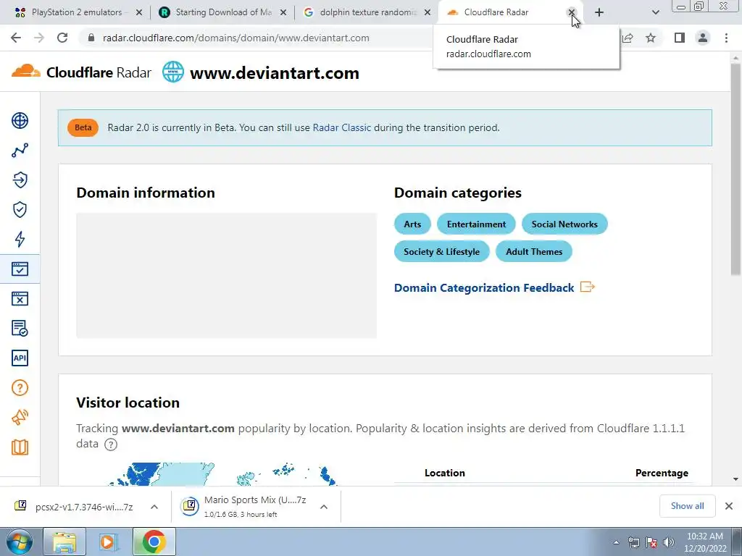Open the Chrome three-dot menu
Screen dimensions: 742x556
[x=726, y=38]
